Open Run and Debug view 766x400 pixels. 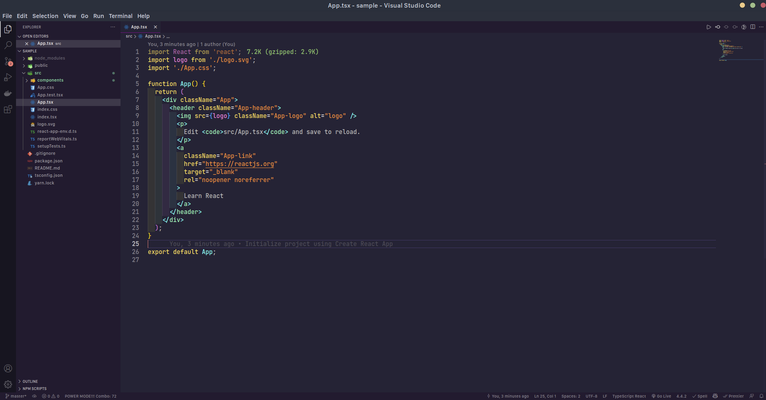click(8, 78)
